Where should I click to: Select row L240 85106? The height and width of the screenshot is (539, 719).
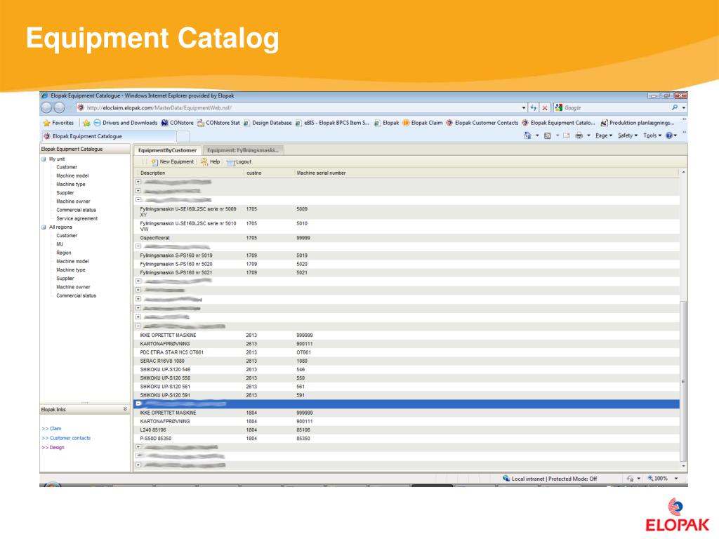click(407, 430)
